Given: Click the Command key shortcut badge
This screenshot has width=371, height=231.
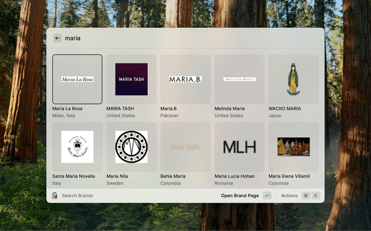Looking at the screenshot, I should [x=306, y=196].
